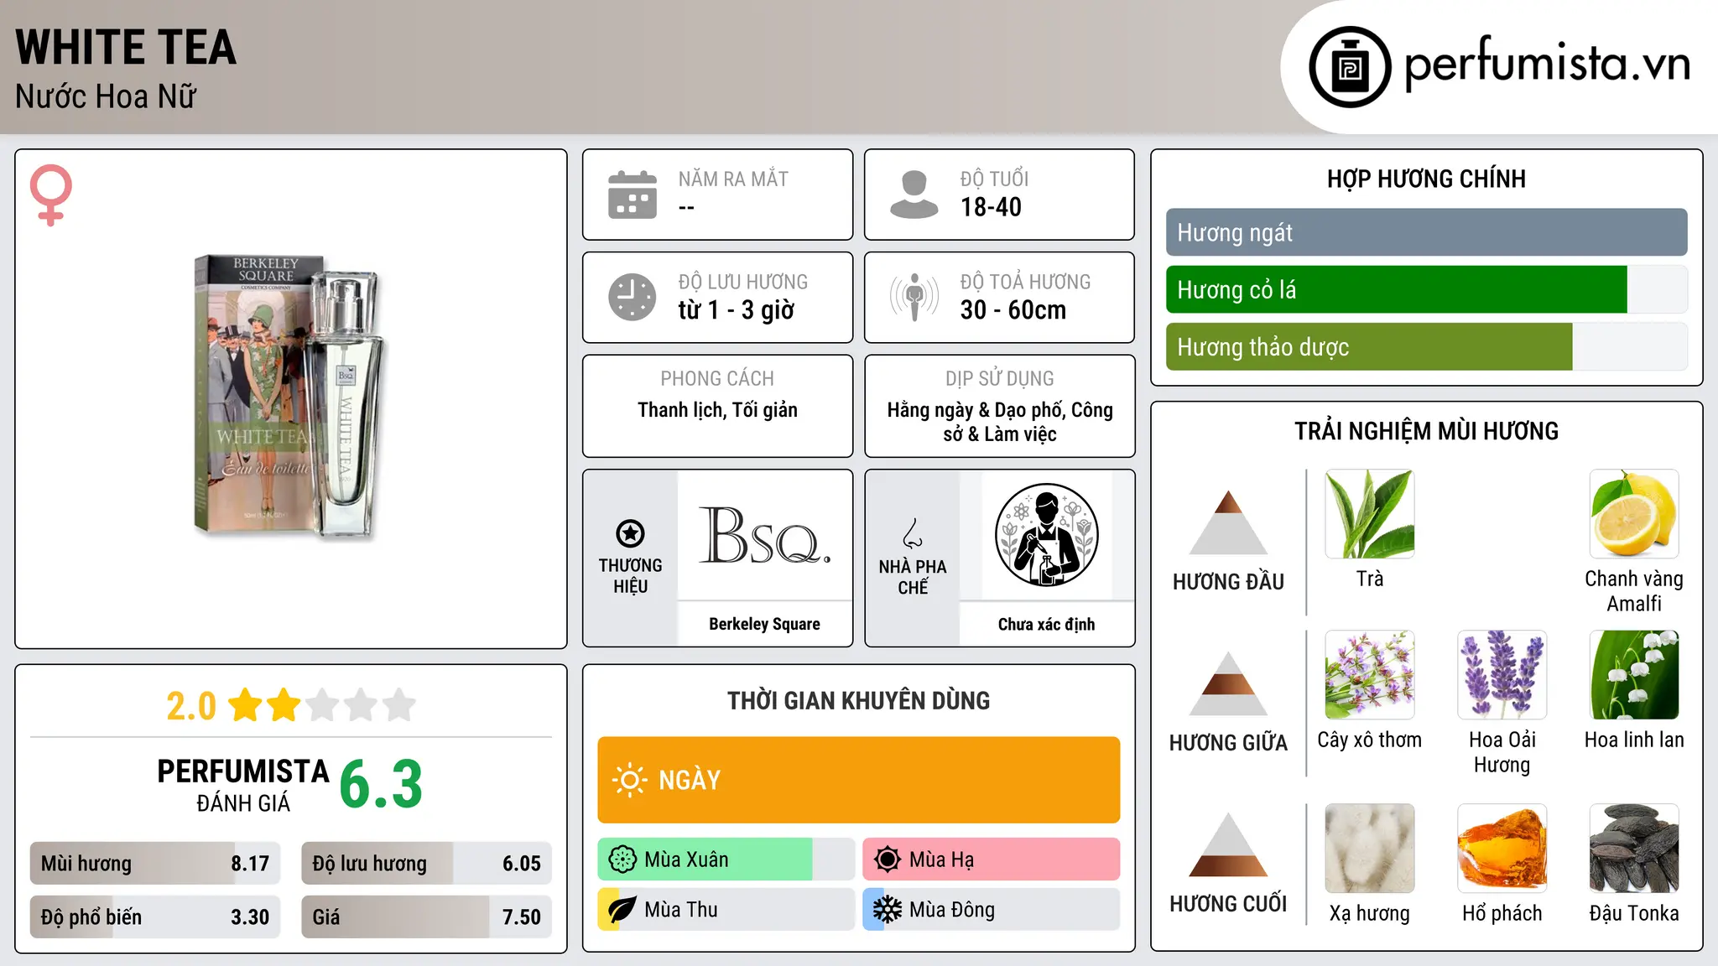This screenshot has height=966, width=1718.
Task: Click the longevity value từ 1 - 3 giờ
Action: tap(736, 310)
